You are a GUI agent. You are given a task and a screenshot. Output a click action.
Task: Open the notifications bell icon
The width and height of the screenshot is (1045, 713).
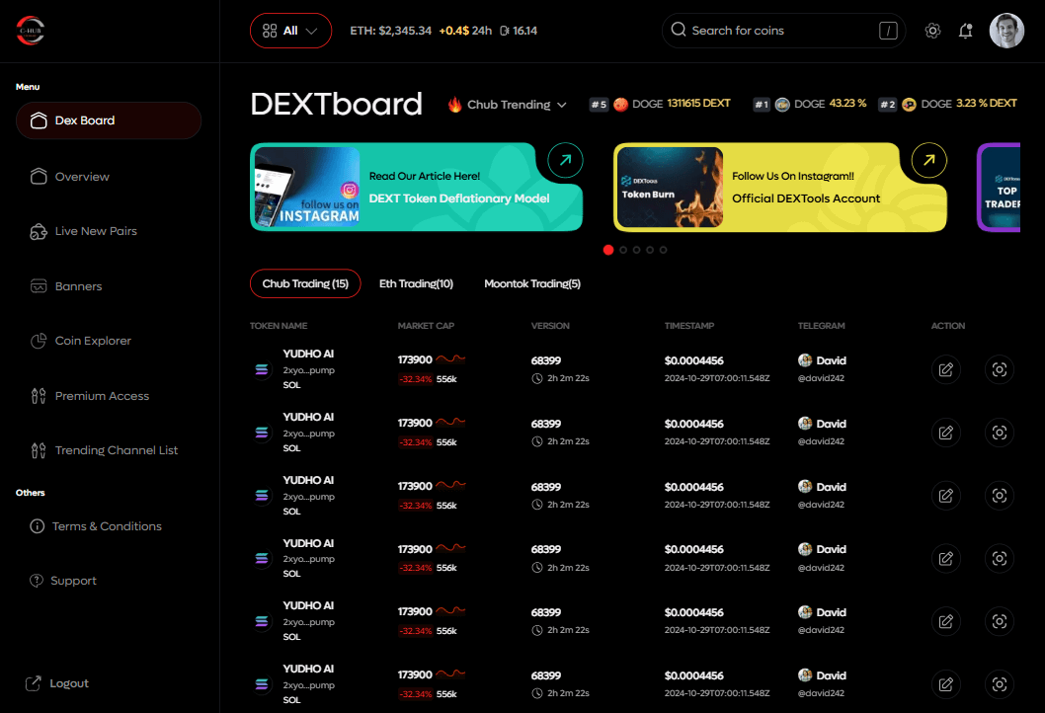(966, 31)
